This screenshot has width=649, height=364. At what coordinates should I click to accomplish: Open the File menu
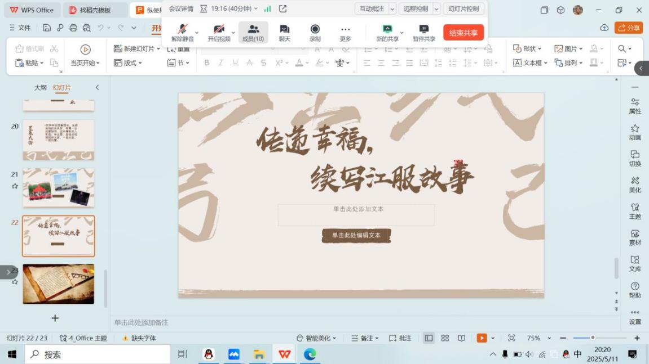[20, 28]
